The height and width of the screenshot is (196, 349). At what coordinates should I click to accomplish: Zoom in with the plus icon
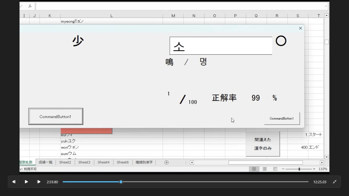314,169
